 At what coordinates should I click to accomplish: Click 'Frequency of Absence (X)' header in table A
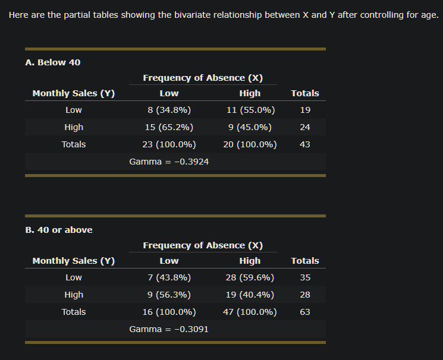pyautogui.click(x=203, y=78)
